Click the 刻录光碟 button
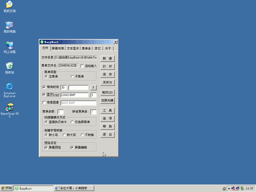Viewport: 256px width, 192px height. 107,100
